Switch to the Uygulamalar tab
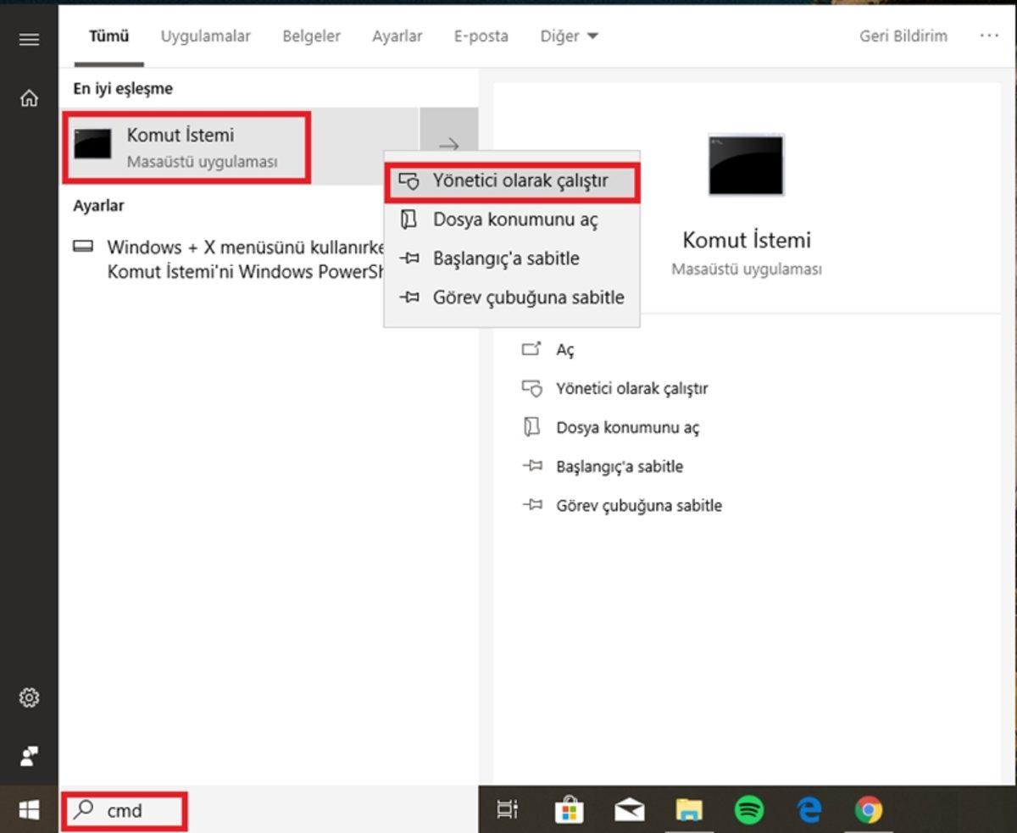The height and width of the screenshot is (833, 1017). tap(204, 36)
